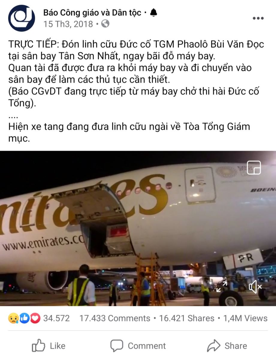Open the 17.433 Comments list
This screenshot has height=360, width=276.
pyautogui.click(x=115, y=318)
